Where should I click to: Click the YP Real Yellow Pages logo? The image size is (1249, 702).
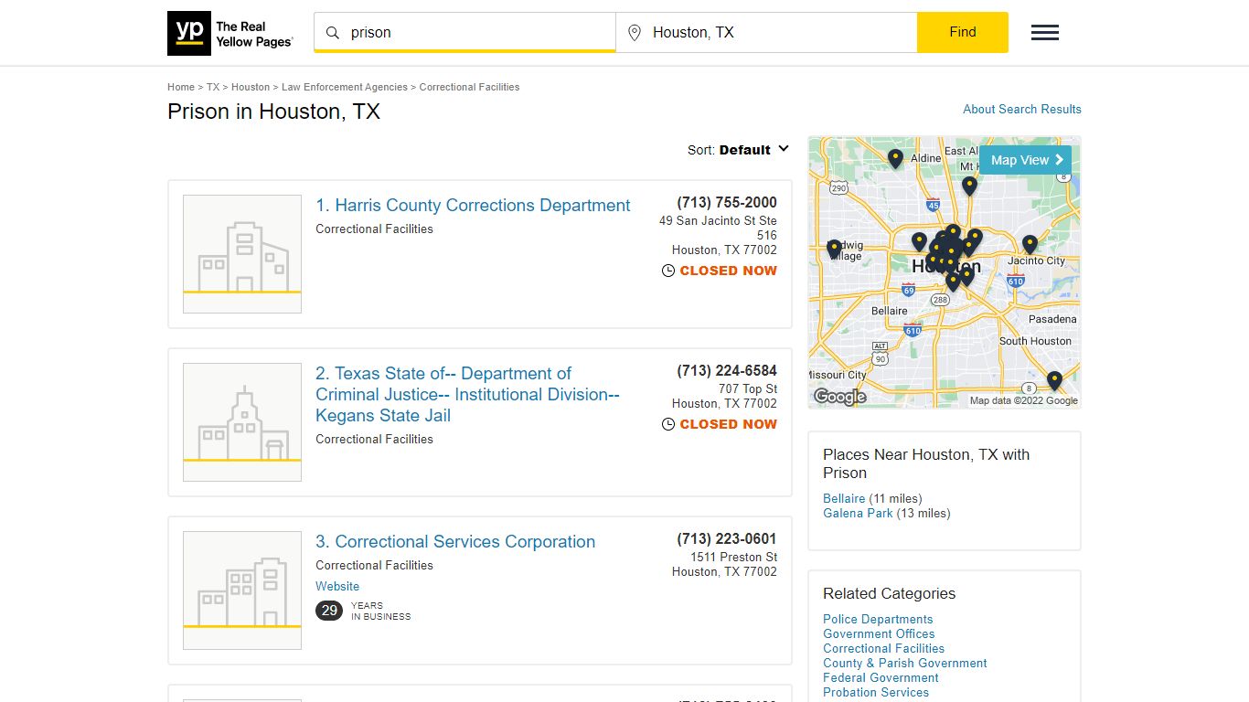230,33
